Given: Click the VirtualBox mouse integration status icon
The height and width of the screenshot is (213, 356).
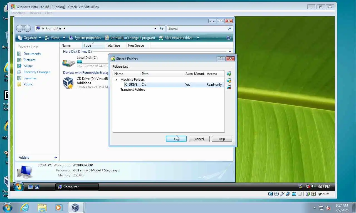Looking at the screenshot, I should [308, 194].
